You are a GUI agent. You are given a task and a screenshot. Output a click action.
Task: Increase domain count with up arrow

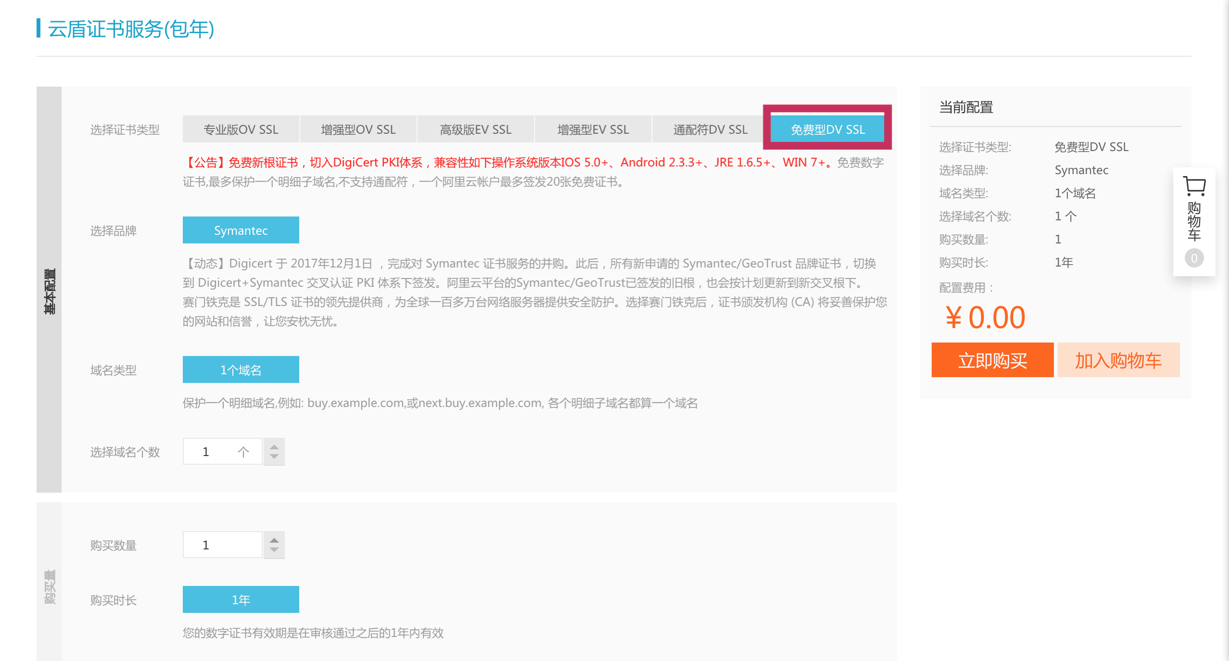coord(274,446)
